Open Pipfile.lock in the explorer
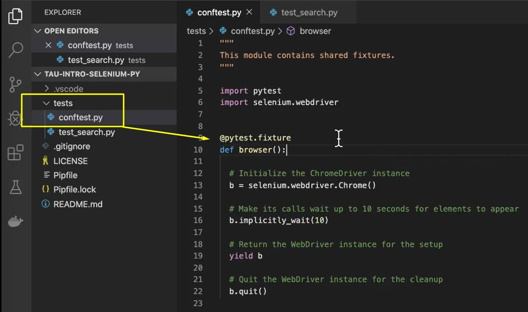Viewport: 528px width, 312px height. [74, 189]
